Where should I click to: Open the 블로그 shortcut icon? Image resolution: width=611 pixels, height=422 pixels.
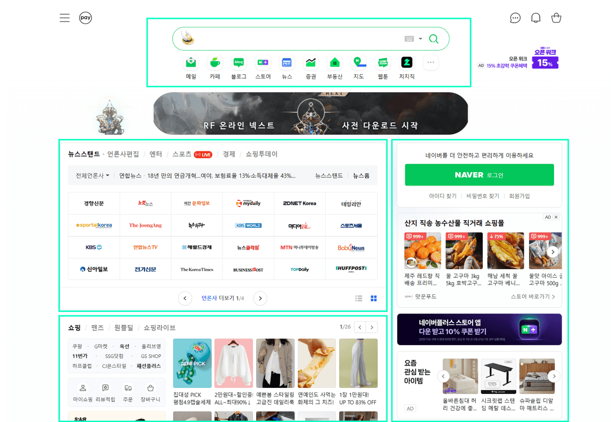[x=239, y=63]
